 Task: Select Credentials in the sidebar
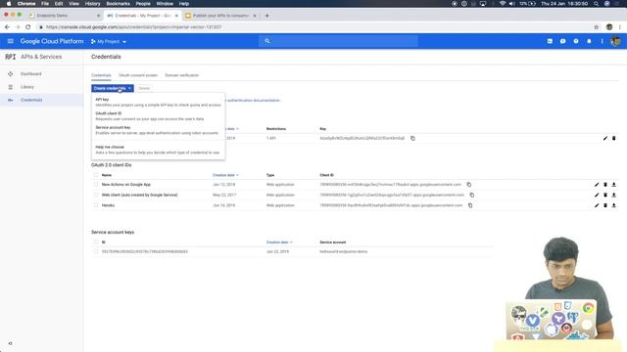tap(31, 100)
